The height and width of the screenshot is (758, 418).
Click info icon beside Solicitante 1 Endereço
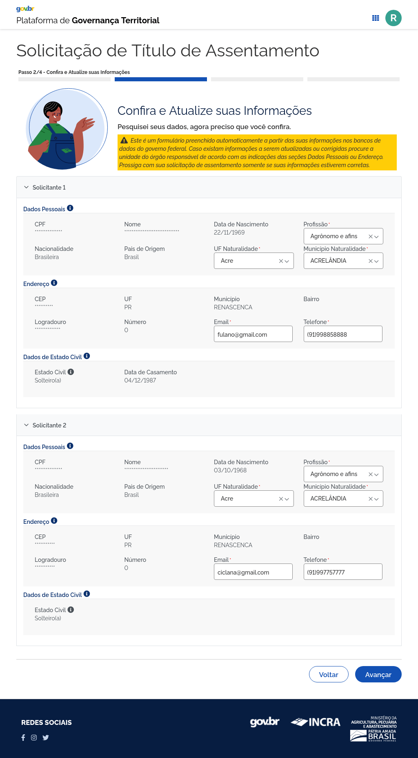[x=54, y=283]
